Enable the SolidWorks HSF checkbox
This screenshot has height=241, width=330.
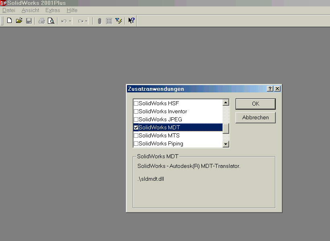pyautogui.click(x=136, y=103)
